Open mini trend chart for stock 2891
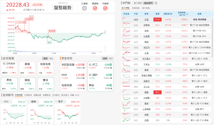The width and height of the screenshot is (214, 125). (126, 64)
